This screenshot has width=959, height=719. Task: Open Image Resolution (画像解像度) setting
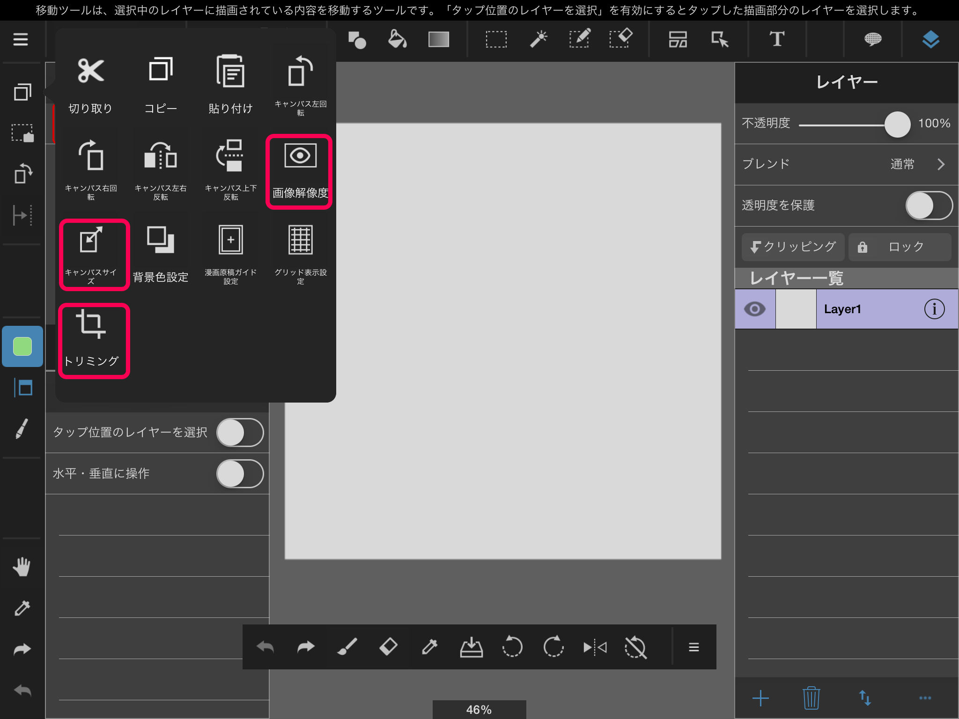tap(300, 171)
